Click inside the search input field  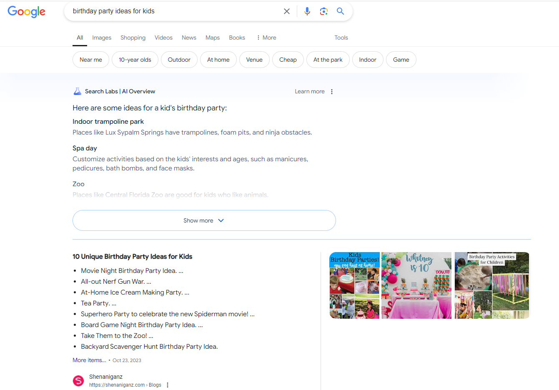coord(175,11)
